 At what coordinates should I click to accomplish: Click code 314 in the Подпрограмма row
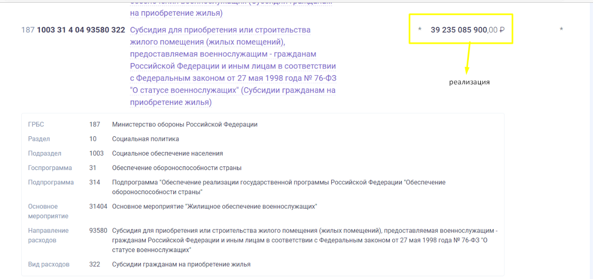tap(95, 182)
